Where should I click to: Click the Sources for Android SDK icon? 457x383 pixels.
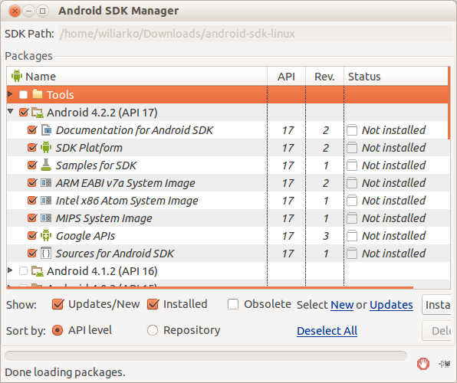click(46, 253)
